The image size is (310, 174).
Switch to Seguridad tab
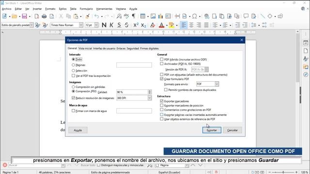pos(133,48)
